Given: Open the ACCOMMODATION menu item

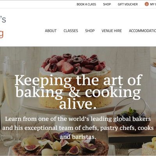Looking at the screenshot, I should click(142, 31).
